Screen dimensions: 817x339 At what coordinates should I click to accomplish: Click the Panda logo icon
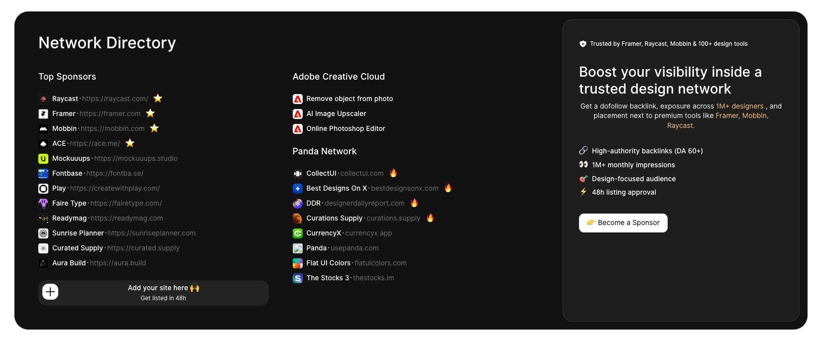click(298, 248)
